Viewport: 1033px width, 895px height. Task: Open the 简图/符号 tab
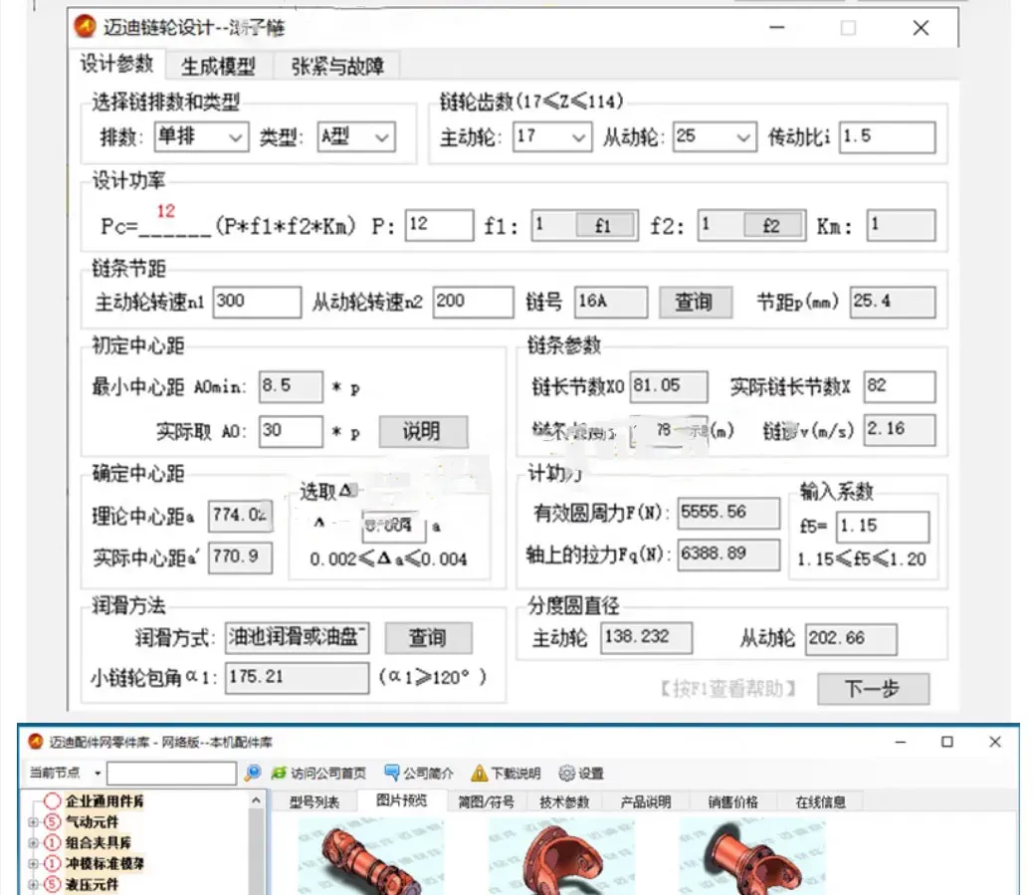pyautogui.click(x=487, y=802)
